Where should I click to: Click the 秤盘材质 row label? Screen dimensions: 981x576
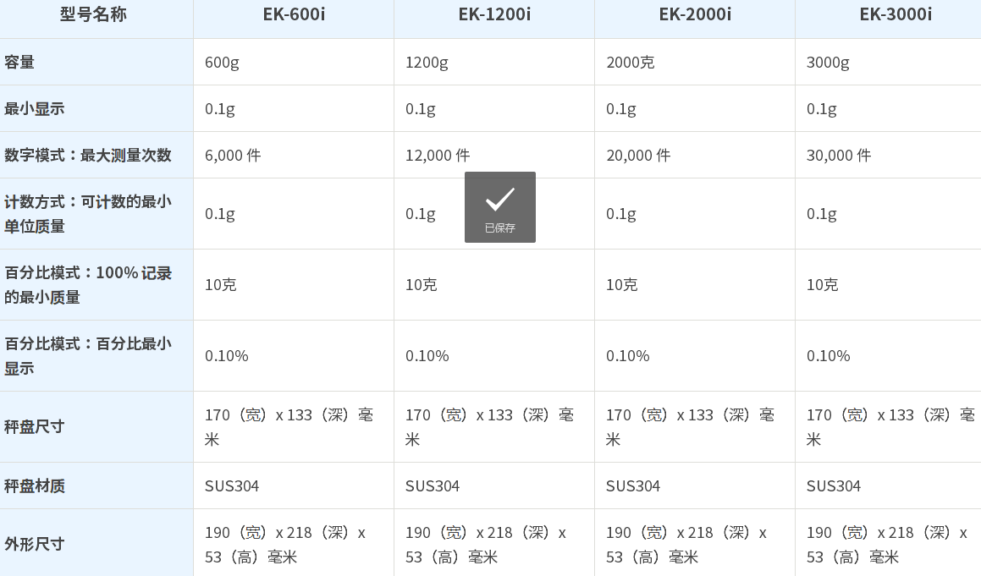click(35, 485)
